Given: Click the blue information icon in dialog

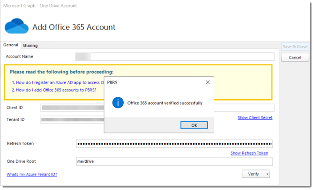Looking at the screenshot, I should click(x=118, y=102).
